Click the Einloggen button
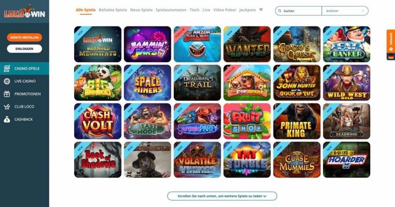 point(24,49)
